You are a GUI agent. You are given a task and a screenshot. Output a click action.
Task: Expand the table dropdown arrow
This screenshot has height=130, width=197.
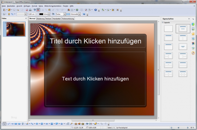point(74,10)
